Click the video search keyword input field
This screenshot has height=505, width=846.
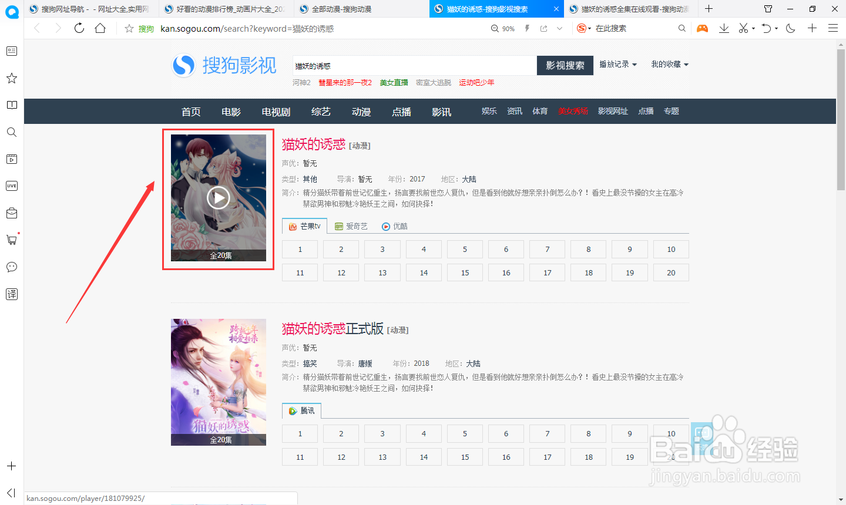tap(415, 66)
